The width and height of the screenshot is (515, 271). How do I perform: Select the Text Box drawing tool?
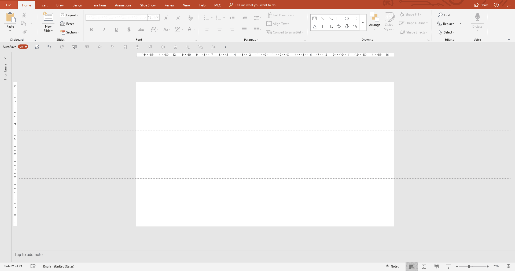(x=315, y=18)
